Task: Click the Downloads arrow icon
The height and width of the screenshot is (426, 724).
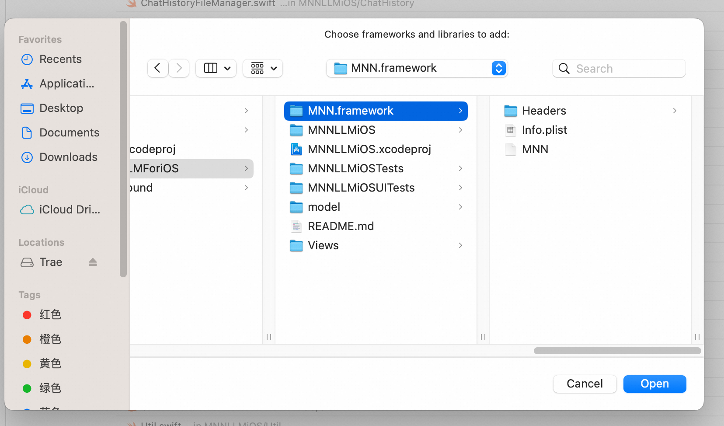Action: coord(27,157)
